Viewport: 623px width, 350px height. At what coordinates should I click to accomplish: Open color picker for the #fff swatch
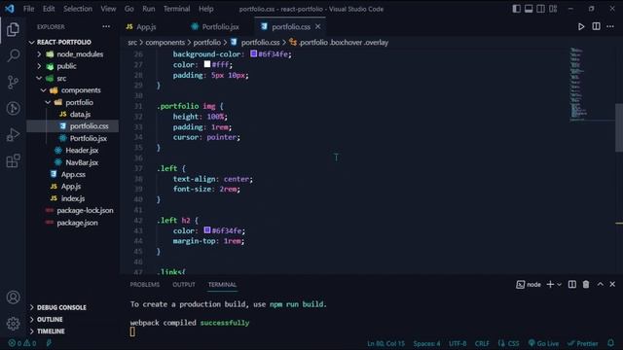point(207,64)
